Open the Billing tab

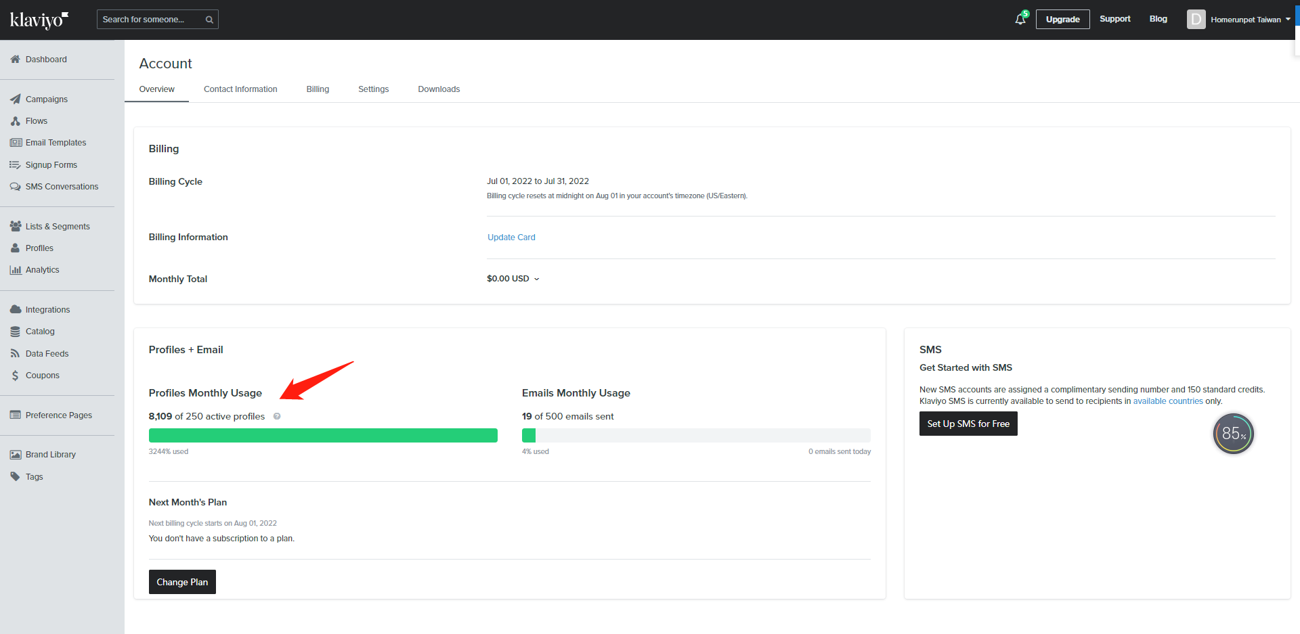click(318, 89)
